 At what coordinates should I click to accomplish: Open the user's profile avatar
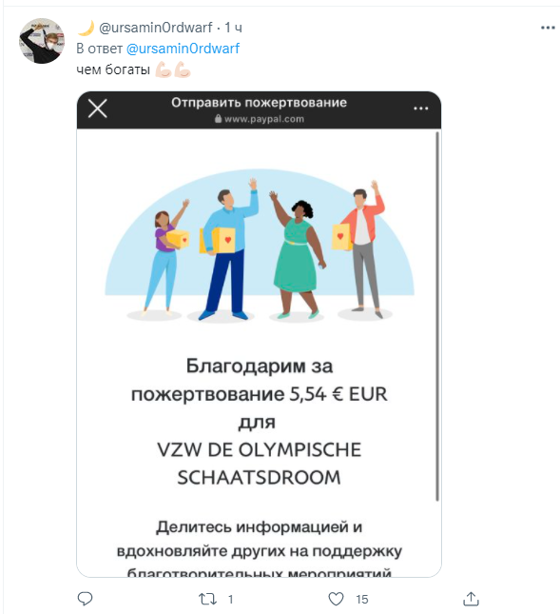click(42, 41)
